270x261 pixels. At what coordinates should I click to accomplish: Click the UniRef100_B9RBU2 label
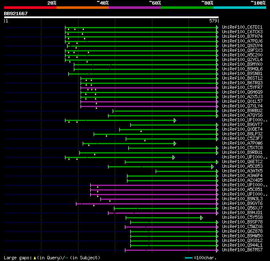pyautogui.click(x=242, y=111)
